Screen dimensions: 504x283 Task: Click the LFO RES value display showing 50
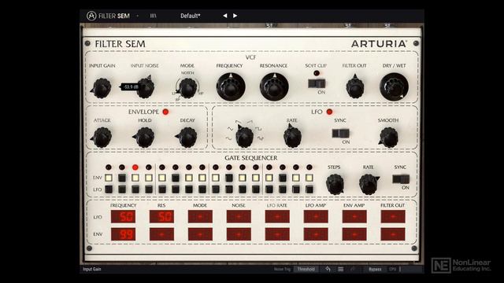coord(161,217)
